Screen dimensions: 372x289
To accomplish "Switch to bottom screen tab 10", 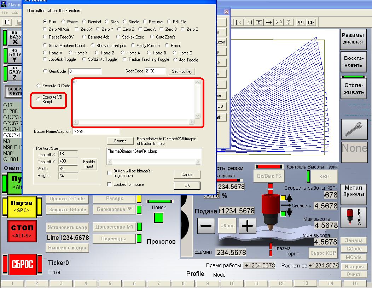I will click(232, 283).
